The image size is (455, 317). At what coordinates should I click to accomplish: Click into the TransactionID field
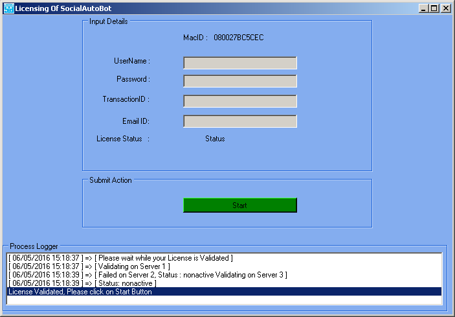[x=240, y=101]
